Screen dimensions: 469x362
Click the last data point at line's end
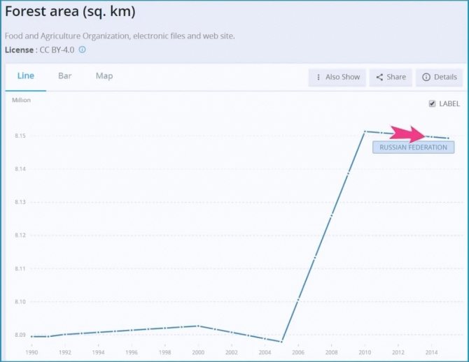[x=449, y=138]
